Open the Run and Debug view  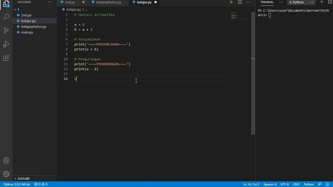6,44
